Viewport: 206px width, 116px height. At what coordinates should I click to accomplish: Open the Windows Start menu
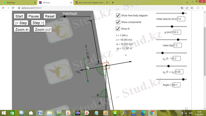[4, 113]
